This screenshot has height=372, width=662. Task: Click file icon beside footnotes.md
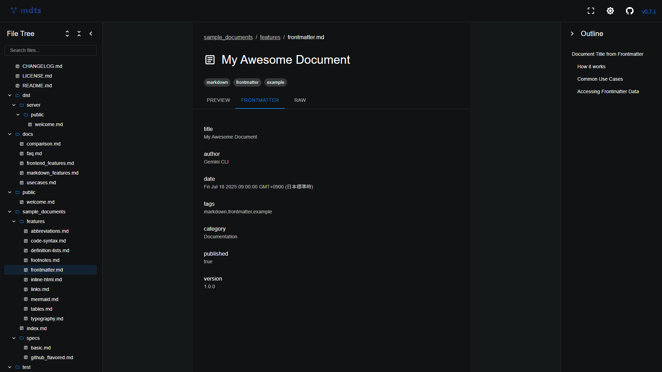[x=26, y=260]
